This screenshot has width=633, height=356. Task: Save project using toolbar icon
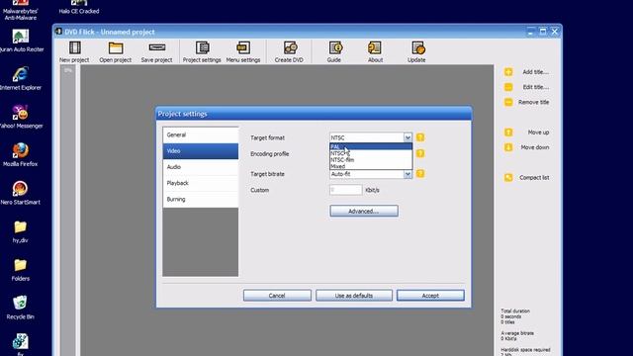tap(157, 47)
